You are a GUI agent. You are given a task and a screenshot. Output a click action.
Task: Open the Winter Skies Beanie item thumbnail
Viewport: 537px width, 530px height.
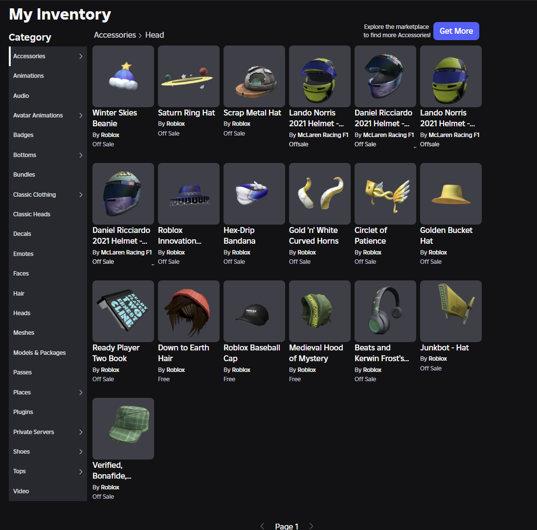123,76
